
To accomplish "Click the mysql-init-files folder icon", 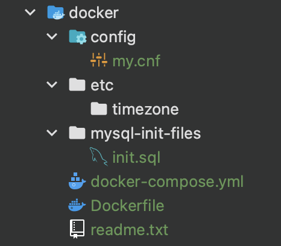I will tap(77, 133).
